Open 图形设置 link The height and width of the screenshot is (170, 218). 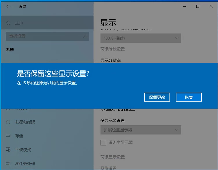[x=109, y=168]
